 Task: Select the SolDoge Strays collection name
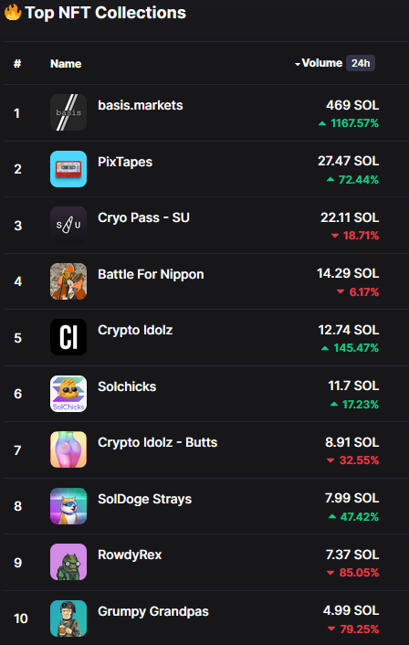point(144,499)
